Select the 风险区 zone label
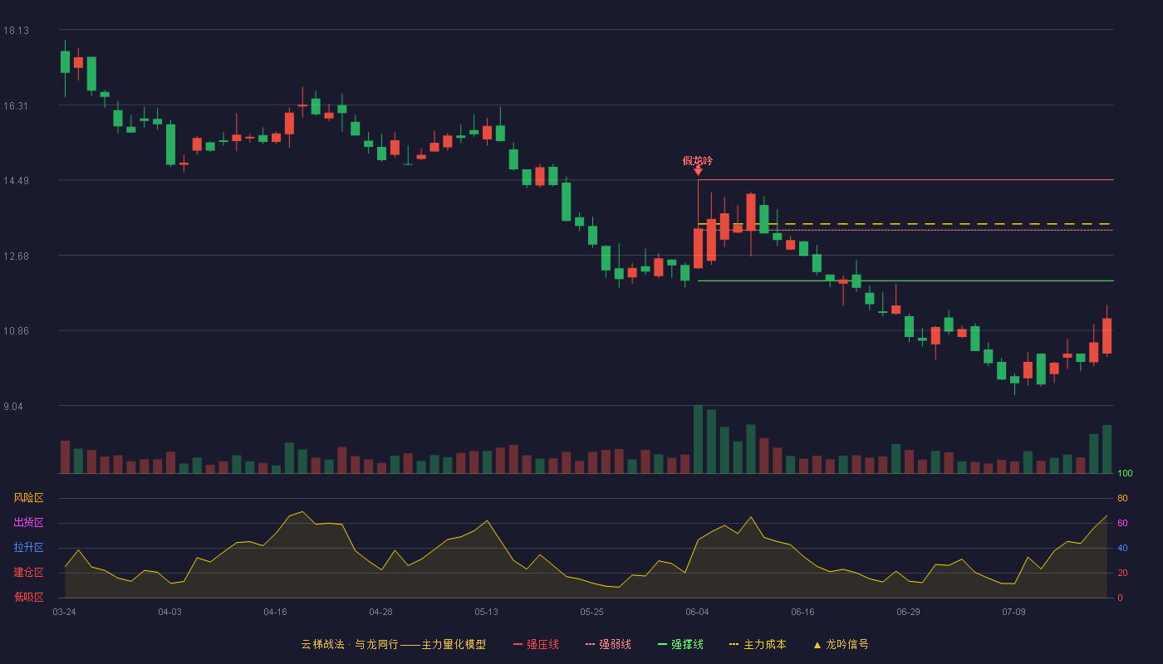 pos(28,498)
